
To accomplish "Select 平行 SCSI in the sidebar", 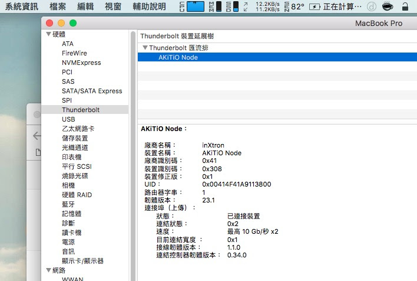I will 77,166.
